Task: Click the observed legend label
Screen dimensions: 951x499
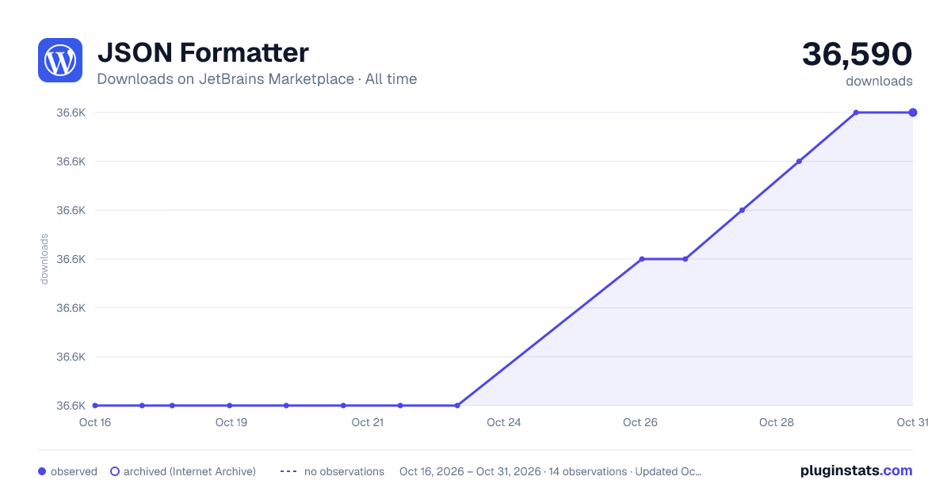Action: (x=74, y=471)
